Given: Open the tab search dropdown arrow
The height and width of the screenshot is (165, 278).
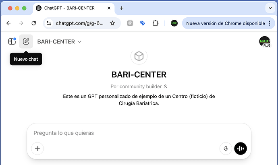Looking at the screenshot, I should click(x=270, y=8).
